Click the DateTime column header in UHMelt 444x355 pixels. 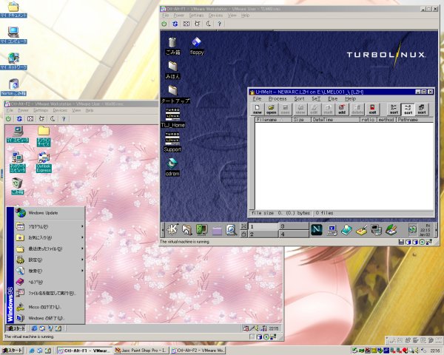pyautogui.click(x=335, y=120)
